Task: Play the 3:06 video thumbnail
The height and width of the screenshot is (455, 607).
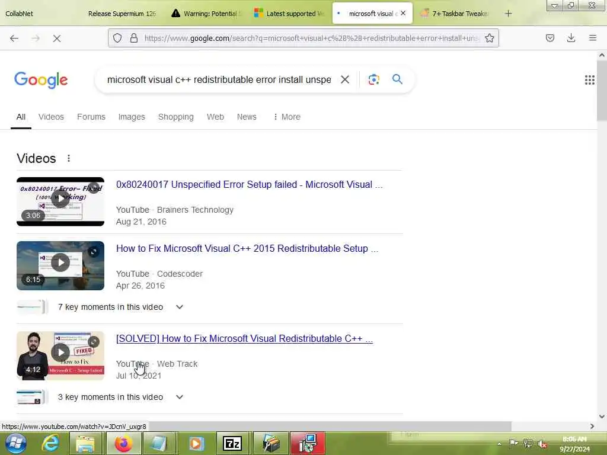Action: (60, 201)
